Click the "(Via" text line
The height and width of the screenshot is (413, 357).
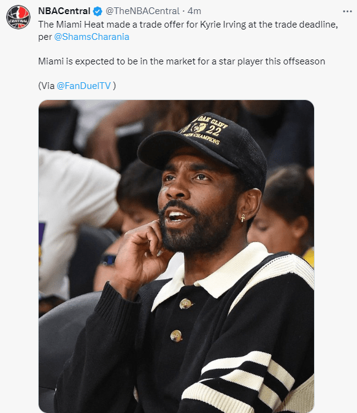(77, 85)
